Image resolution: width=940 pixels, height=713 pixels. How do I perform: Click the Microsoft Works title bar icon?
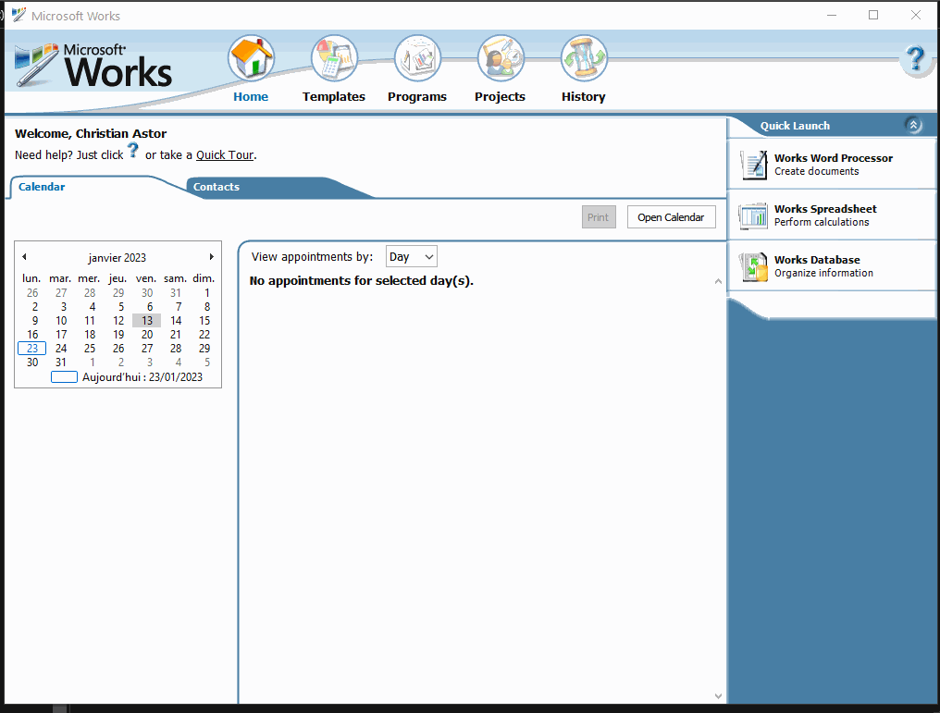pos(19,15)
